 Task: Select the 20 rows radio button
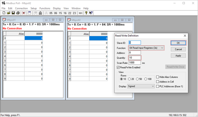pos(129,79)
